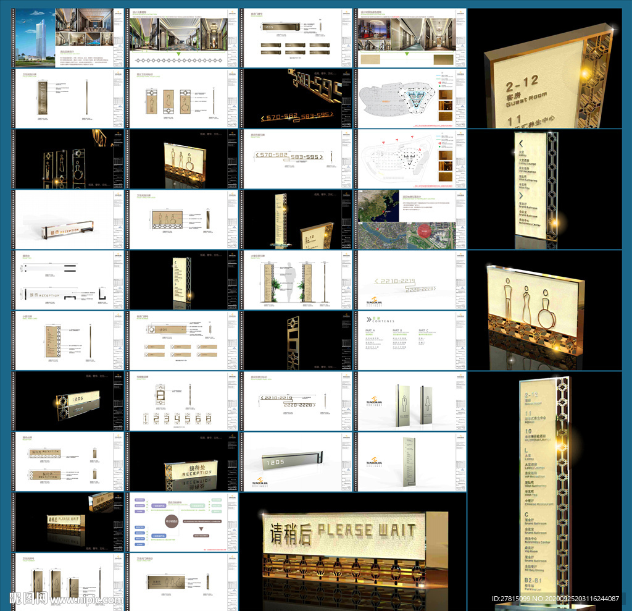
Task: Open the vertical toilet direction sign drawing
Action: coord(68,98)
